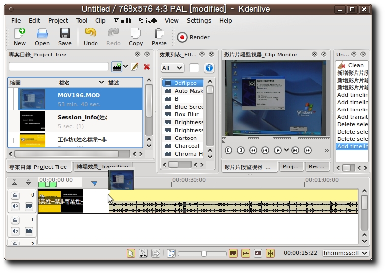The height and width of the screenshot is (276, 388).
Task: Toggle audio thumbnails in timeline
Action: [246, 253]
